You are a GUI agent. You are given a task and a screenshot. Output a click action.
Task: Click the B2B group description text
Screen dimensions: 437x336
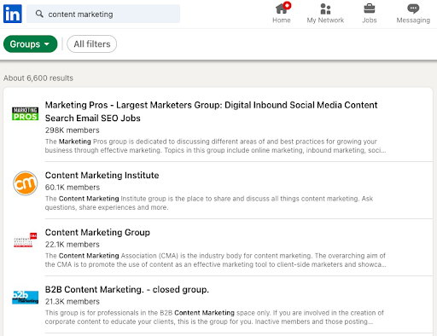tap(214, 317)
